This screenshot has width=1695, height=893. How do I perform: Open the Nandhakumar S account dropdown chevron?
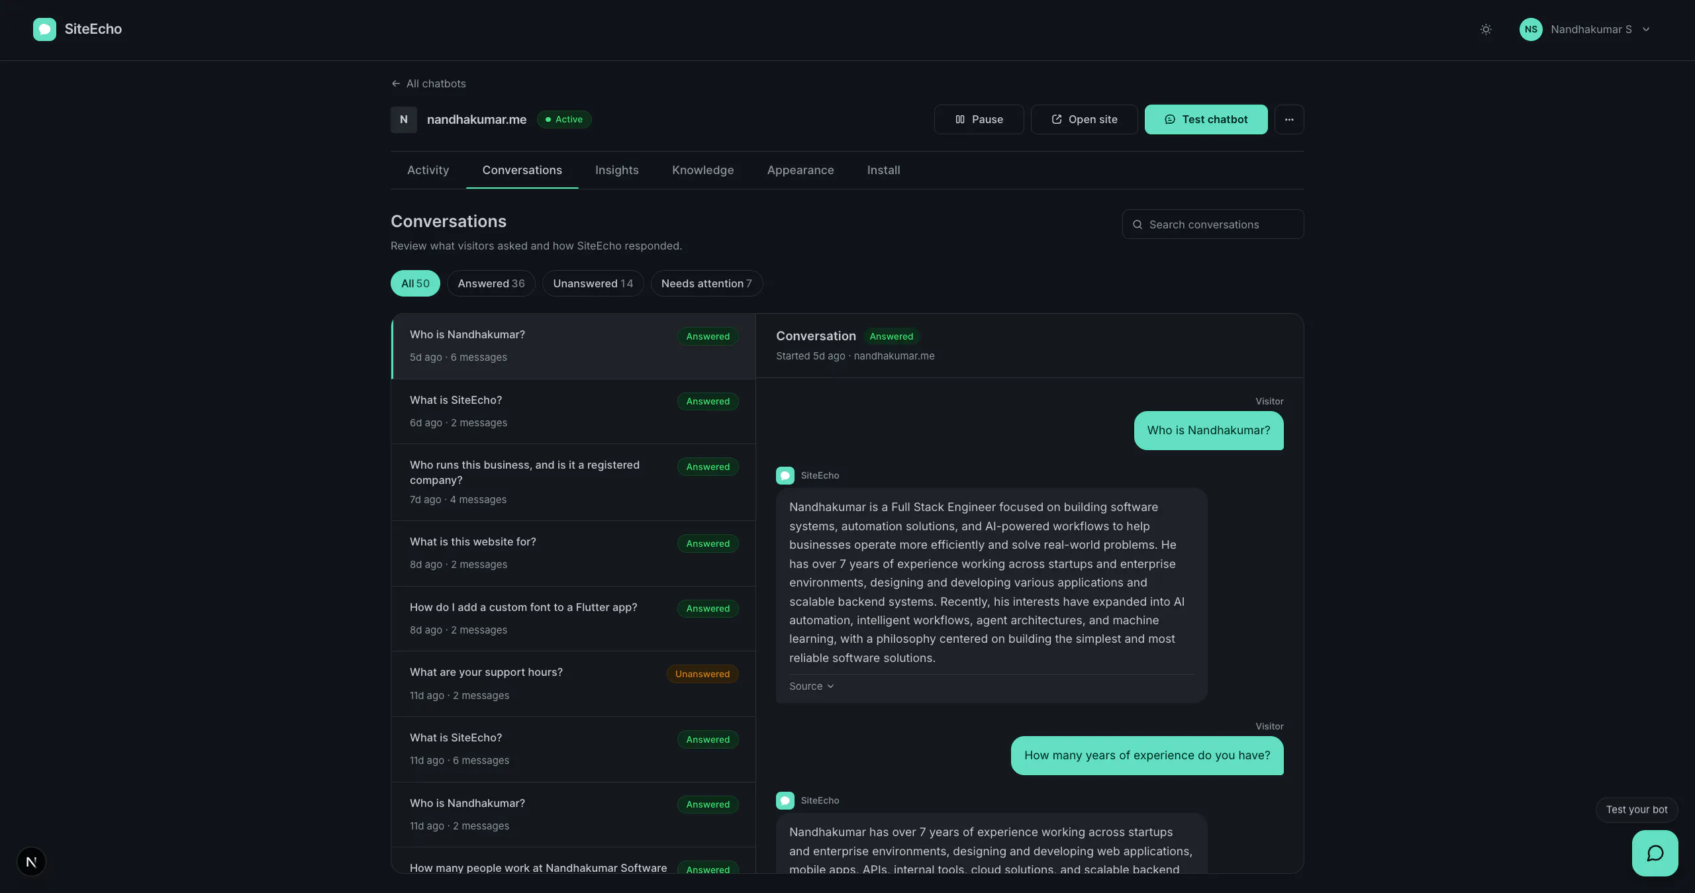pos(1646,29)
